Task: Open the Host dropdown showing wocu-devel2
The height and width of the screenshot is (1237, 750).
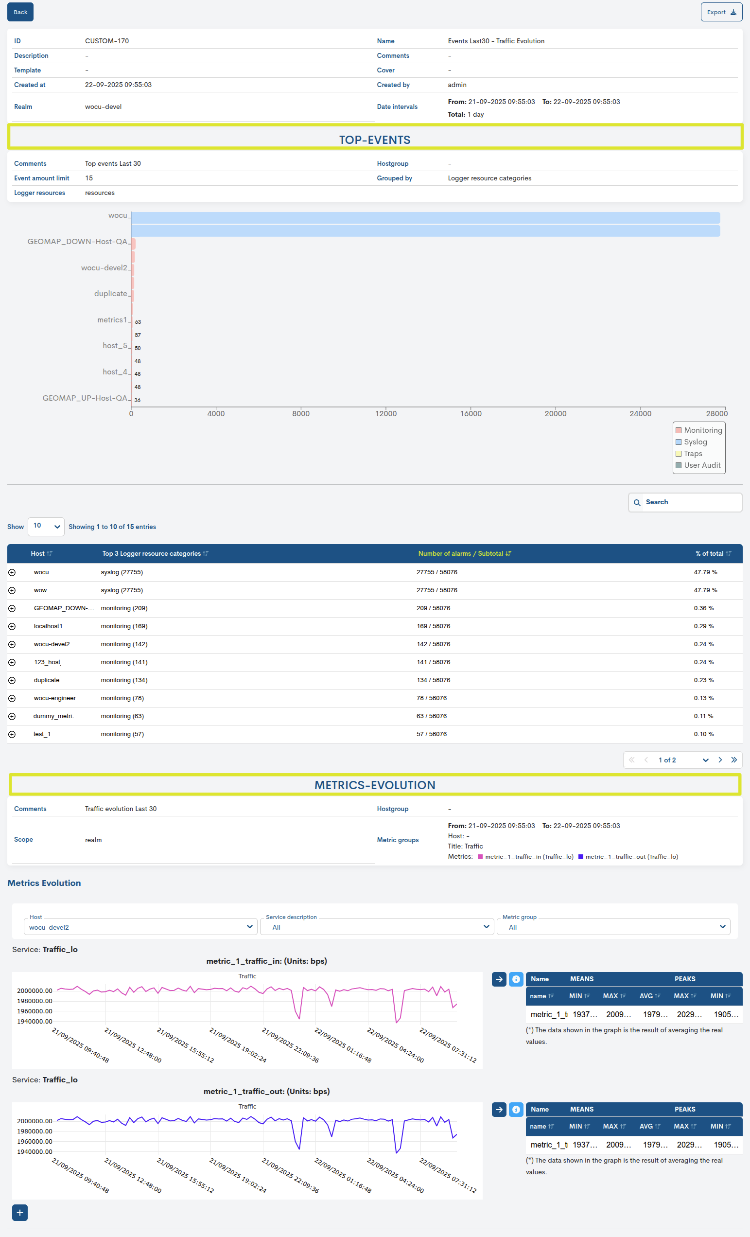Action: click(x=140, y=927)
